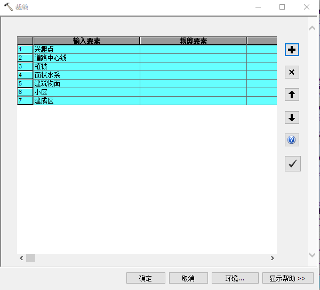320x290 pixels.
Task: Move selected row down with down arrow
Action: [292, 117]
